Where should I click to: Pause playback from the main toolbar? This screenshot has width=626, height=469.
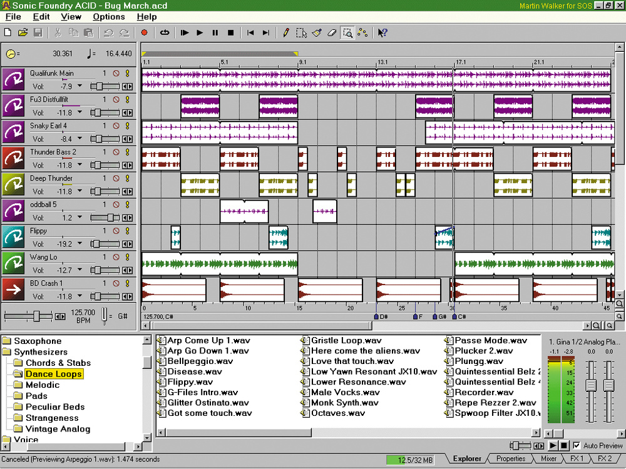[215, 33]
